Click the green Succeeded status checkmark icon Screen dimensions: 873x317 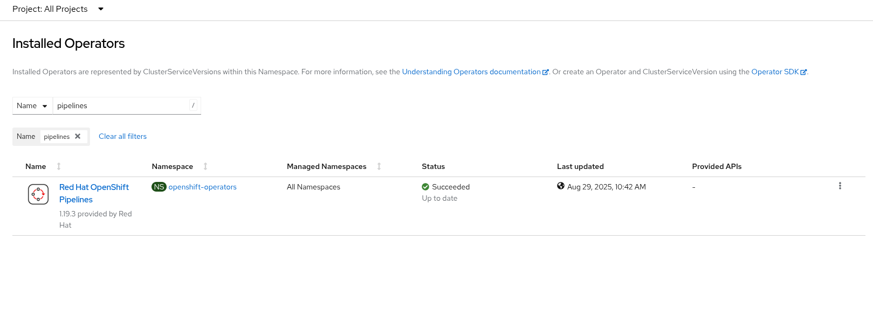[x=425, y=187]
